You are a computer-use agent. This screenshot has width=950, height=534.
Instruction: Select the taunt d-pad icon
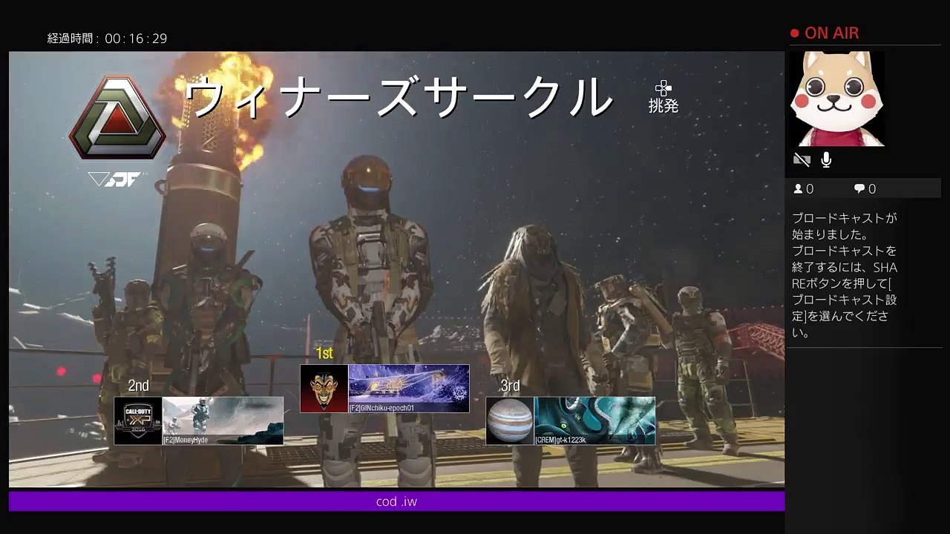coord(664,88)
